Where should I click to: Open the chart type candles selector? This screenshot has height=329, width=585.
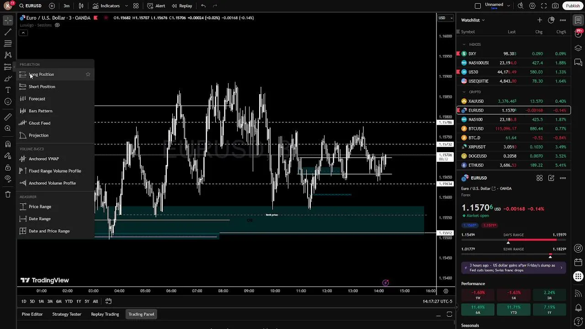point(81,6)
